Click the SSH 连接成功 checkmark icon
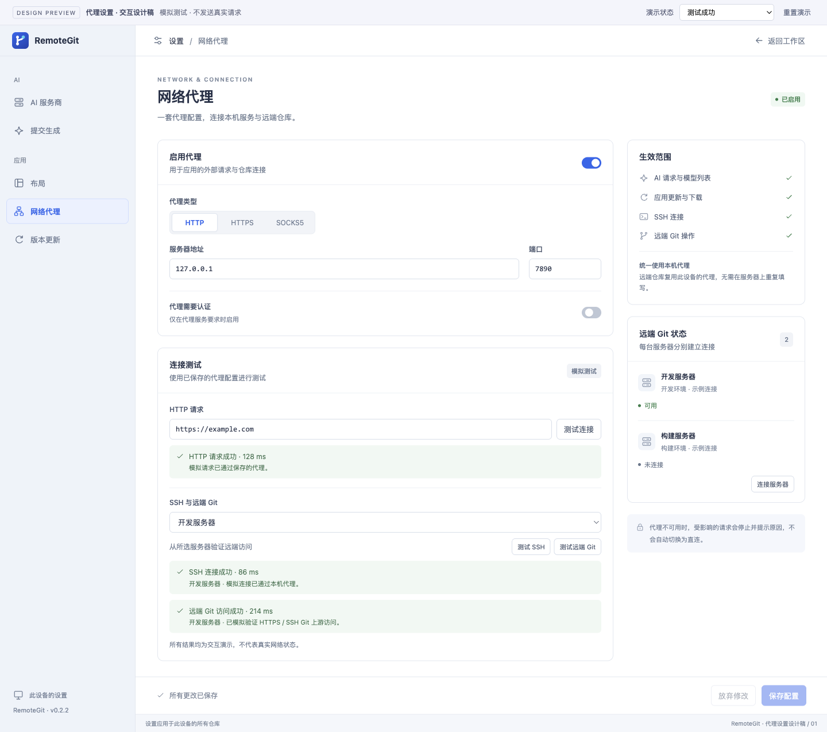This screenshot has height=732, width=827. coord(180,572)
